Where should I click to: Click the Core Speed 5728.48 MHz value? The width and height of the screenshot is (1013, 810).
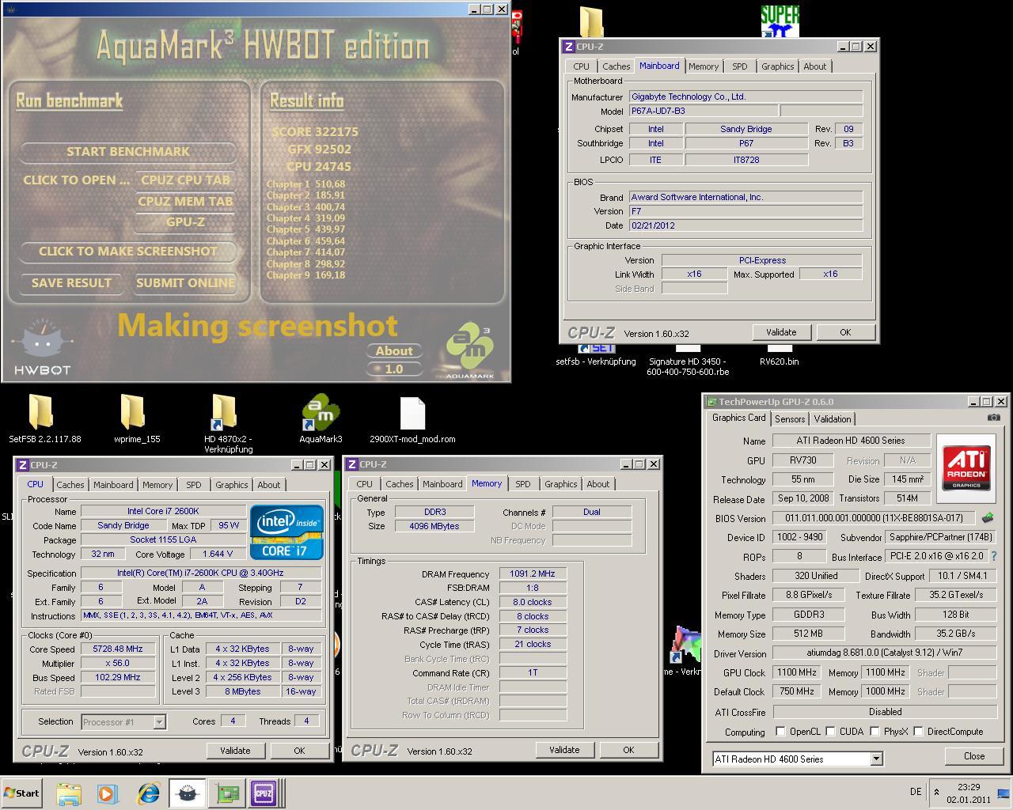click(118, 649)
